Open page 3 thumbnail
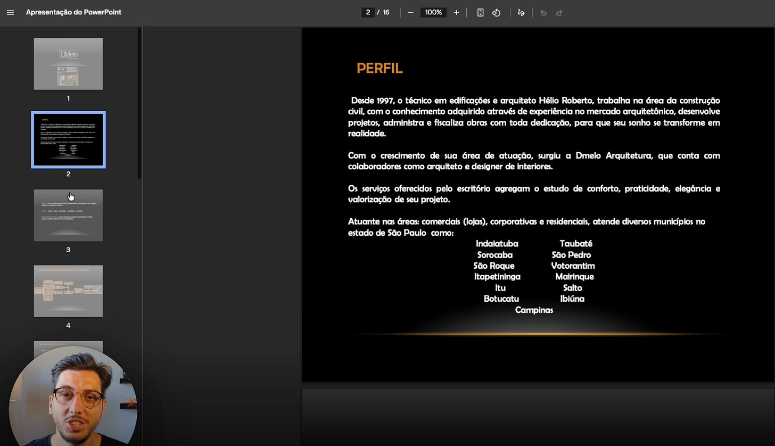Viewport: 775px width, 446px height. [x=68, y=215]
